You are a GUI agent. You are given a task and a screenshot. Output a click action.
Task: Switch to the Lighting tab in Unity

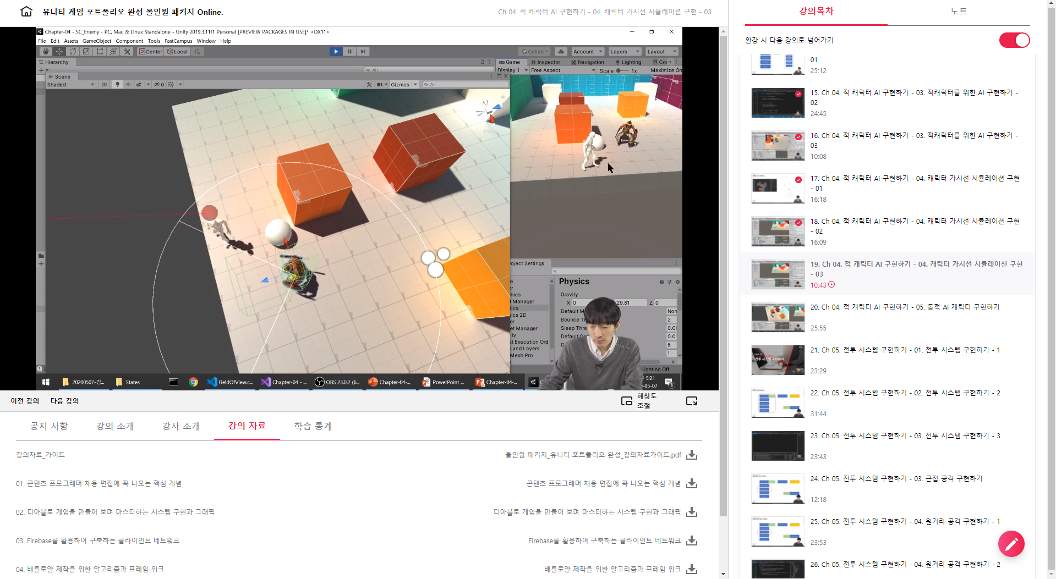628,62
